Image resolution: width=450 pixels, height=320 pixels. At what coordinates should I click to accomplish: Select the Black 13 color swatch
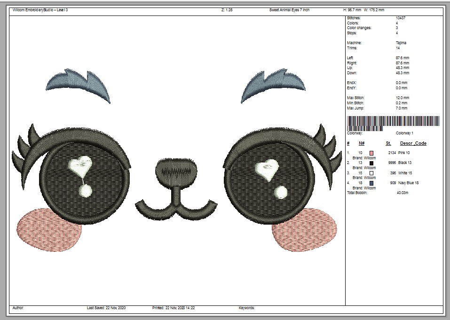(x=371, y=163)
